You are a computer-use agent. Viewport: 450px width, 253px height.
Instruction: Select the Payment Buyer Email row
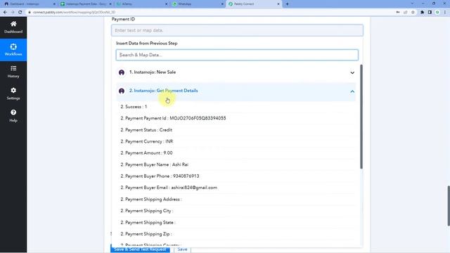(236, 188)
